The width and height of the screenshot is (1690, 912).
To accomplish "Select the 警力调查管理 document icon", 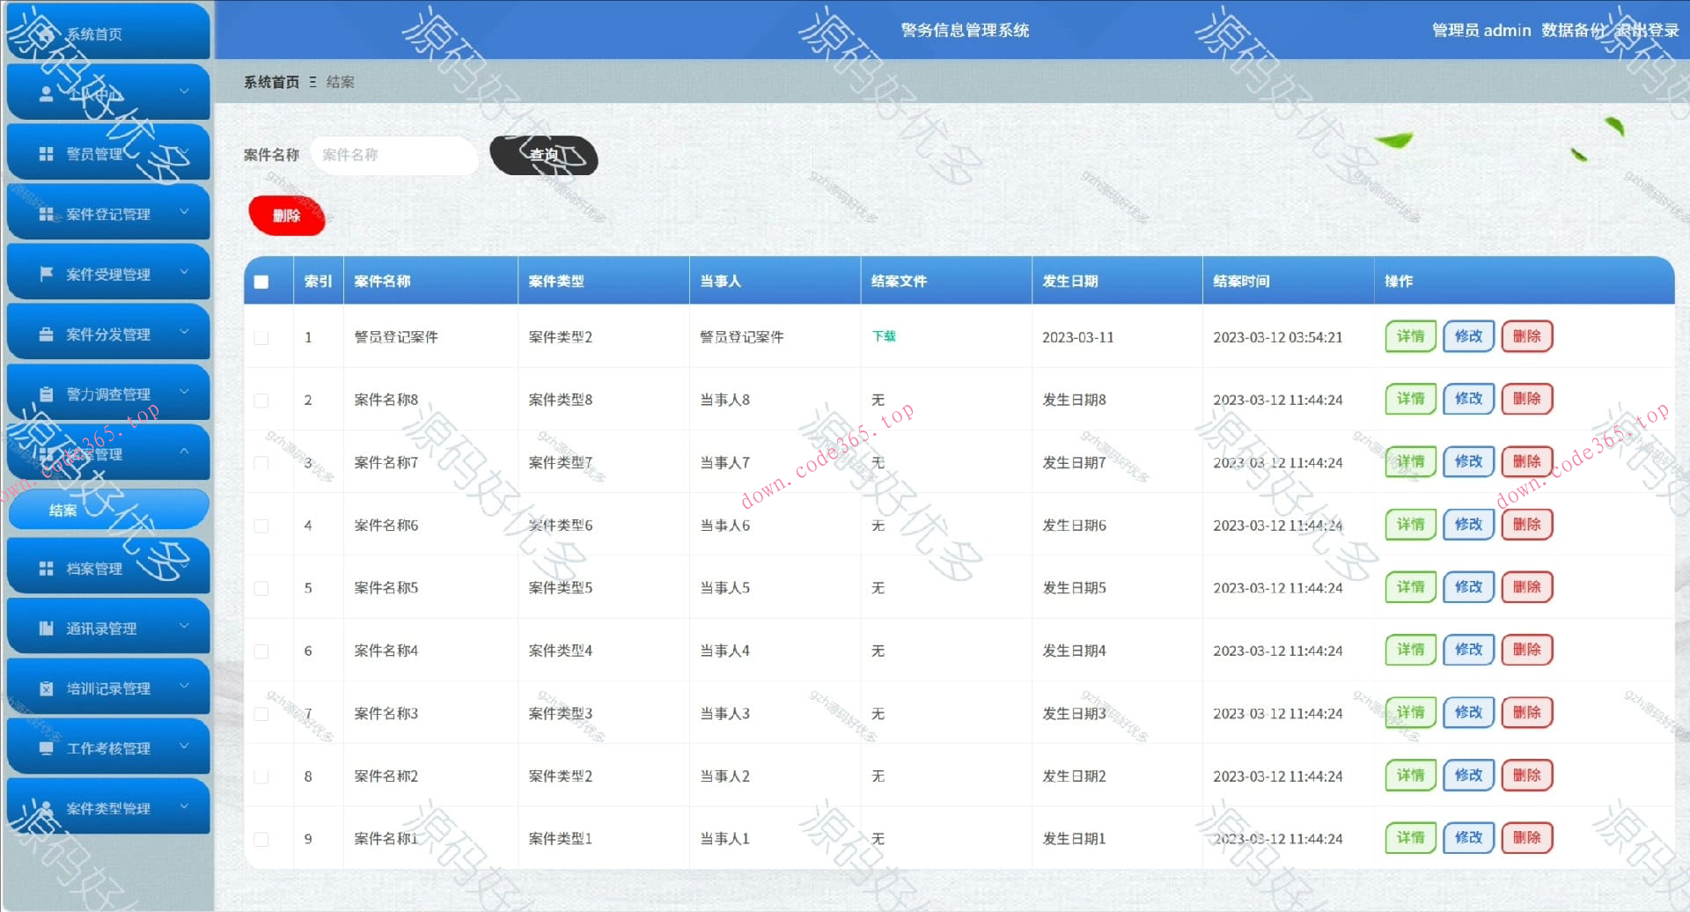I will (46, 393).
